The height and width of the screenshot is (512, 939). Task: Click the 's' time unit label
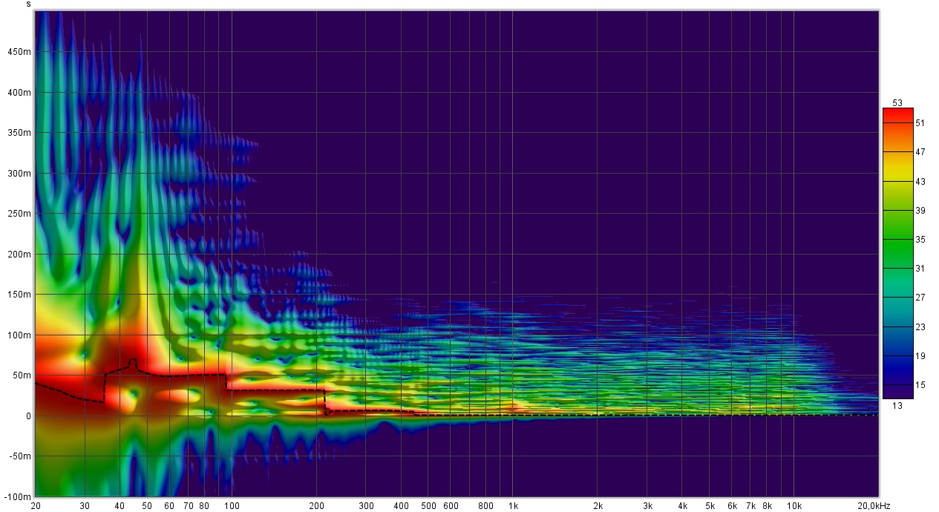click(28, 4)
